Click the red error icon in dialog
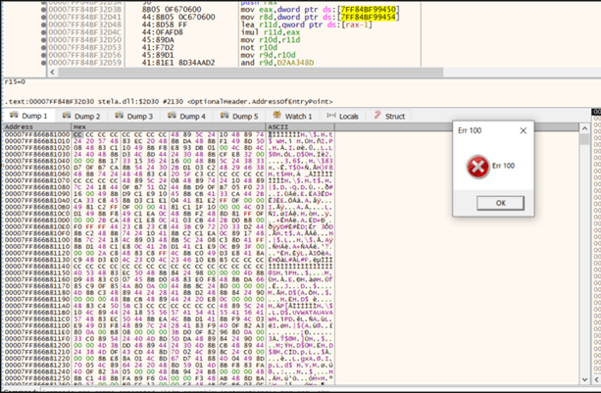 pyautogui.click(x=477, y=168)
